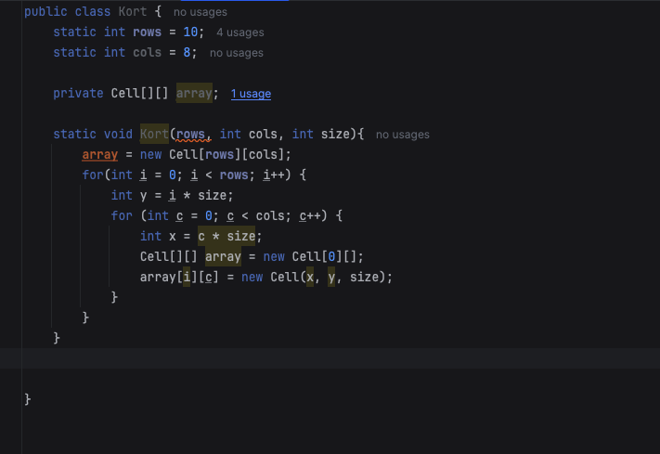Click 'c++' in inner for loop

pyautogui.click(x=310, y=215)
